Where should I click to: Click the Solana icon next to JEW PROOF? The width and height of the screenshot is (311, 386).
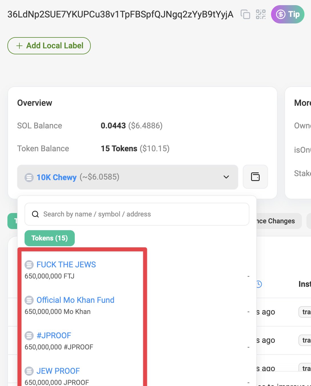click(29, 371)
